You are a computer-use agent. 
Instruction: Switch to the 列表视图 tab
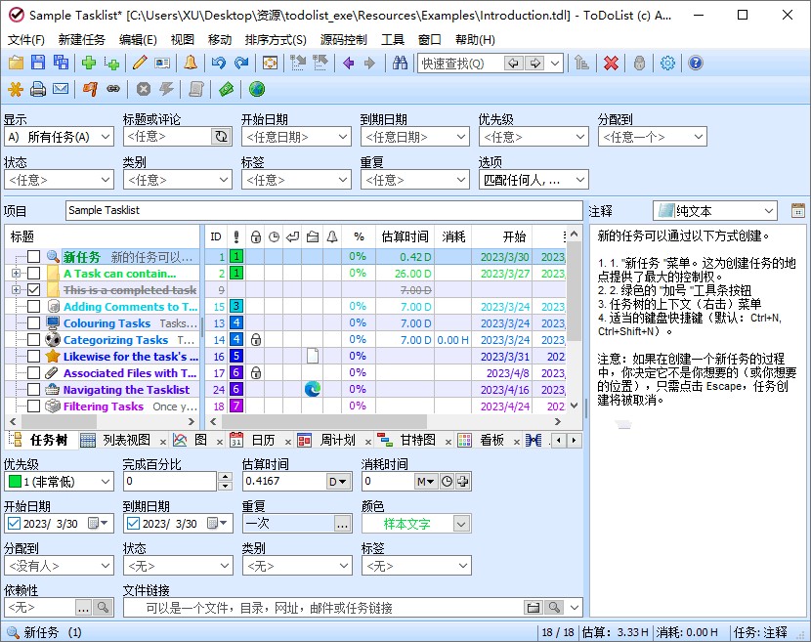click(126, 441)
